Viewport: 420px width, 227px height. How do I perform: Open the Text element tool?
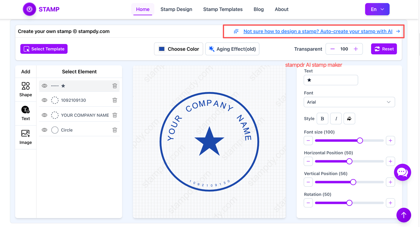pos(26,113)
